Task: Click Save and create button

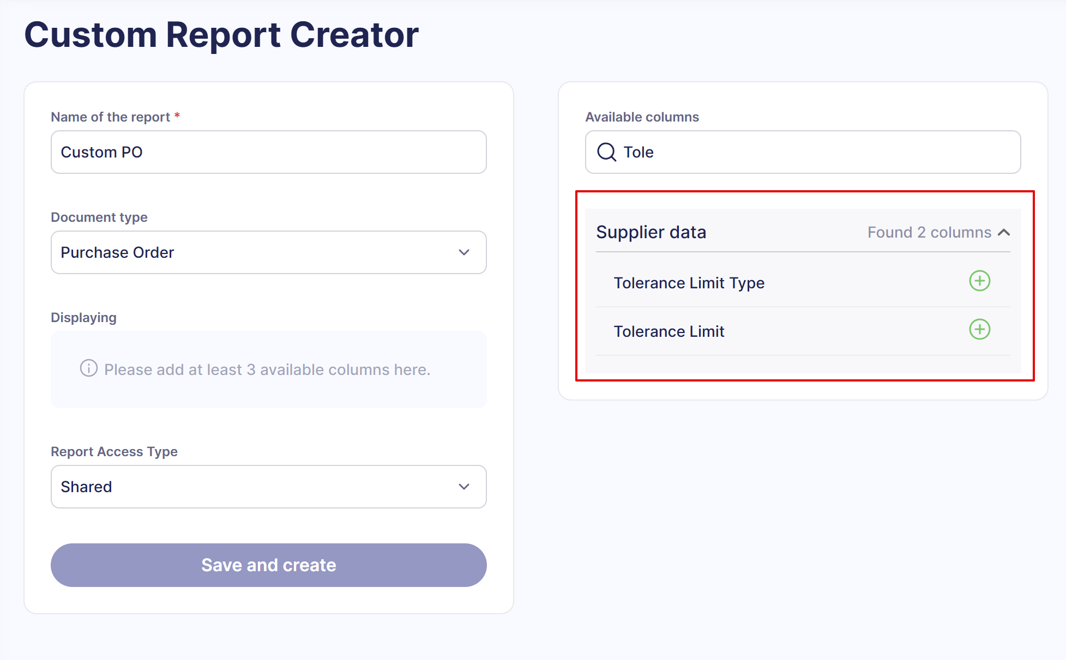Action: coord(269,565)
